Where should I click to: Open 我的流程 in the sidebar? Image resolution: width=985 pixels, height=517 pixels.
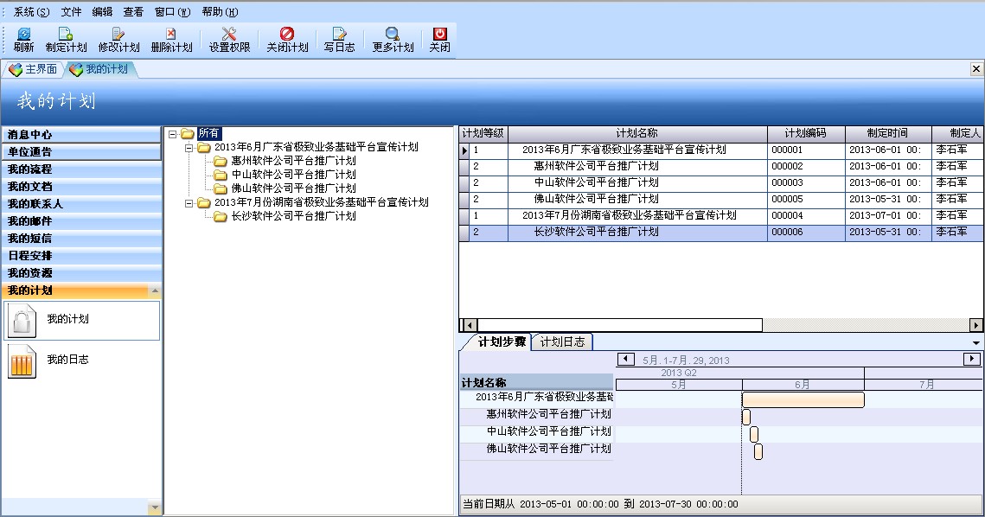[x=81, y=169]
